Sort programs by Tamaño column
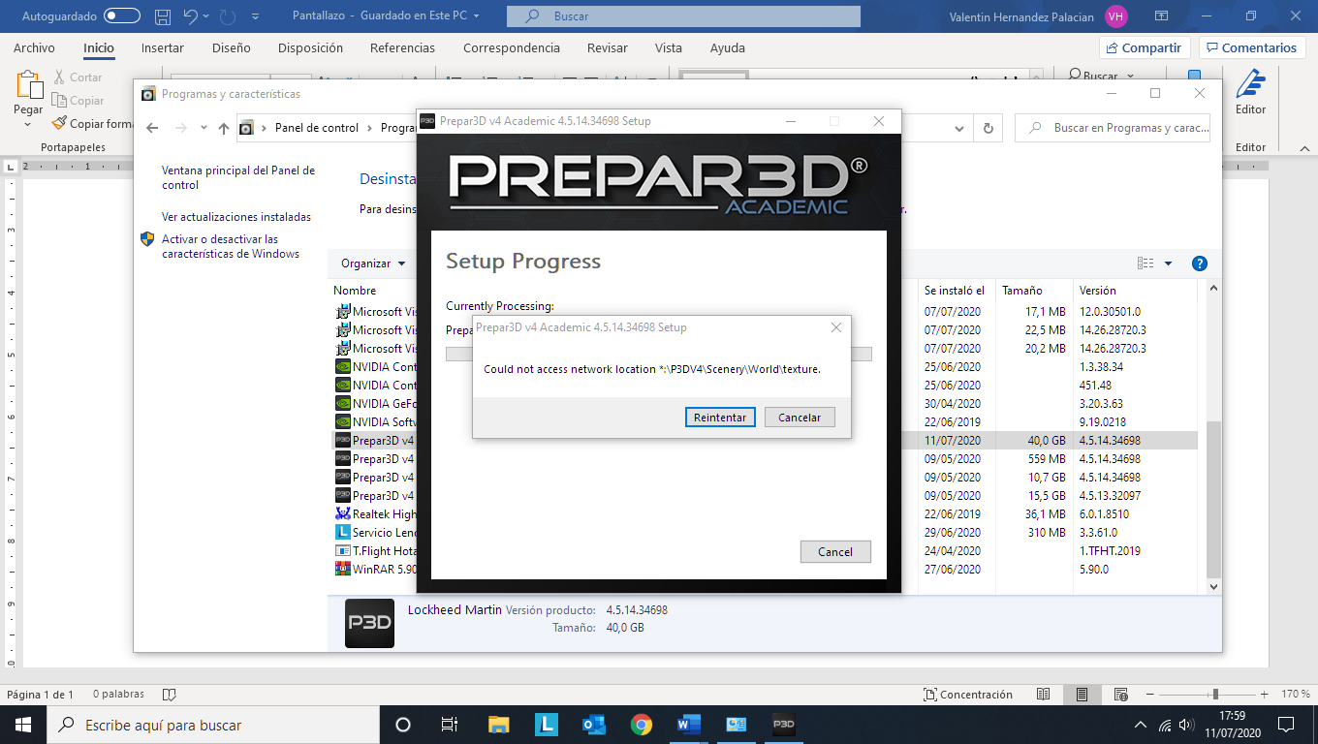The width and height of the screenshot is (1318, 744). click(1022, 291)
